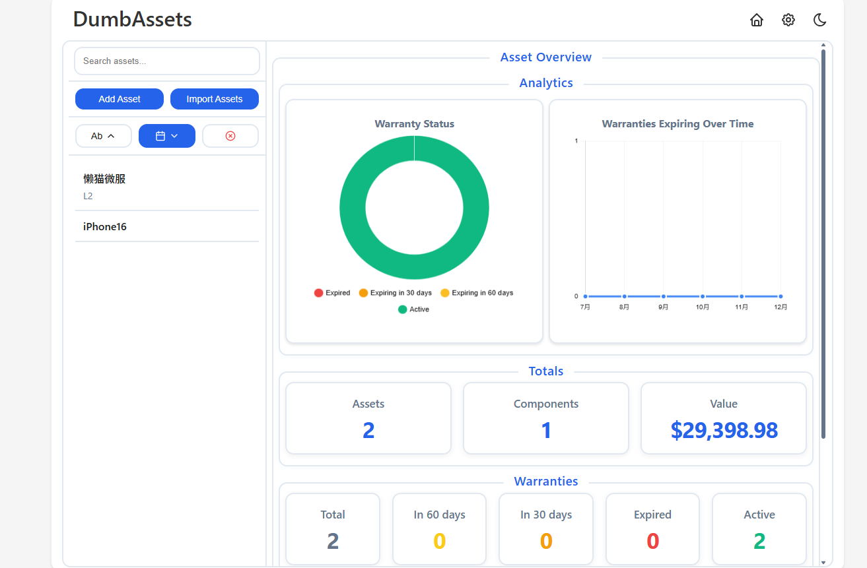Toggle the Active legend entry
867x568 pixels.
pos(413,309)
